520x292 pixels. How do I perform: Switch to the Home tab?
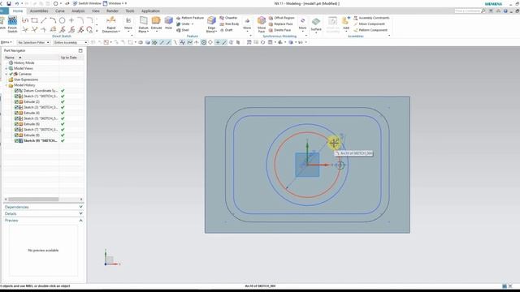(x=18, y=11)
